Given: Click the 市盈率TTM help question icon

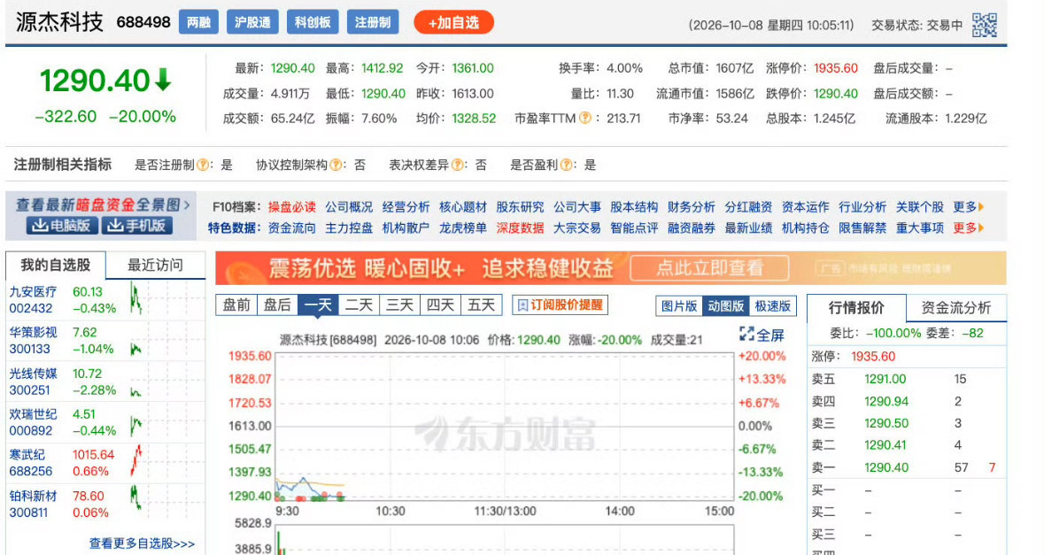Looking at the screenshot, I should (584, 119).
